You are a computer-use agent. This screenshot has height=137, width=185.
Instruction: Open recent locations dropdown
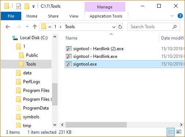(27, 26)
